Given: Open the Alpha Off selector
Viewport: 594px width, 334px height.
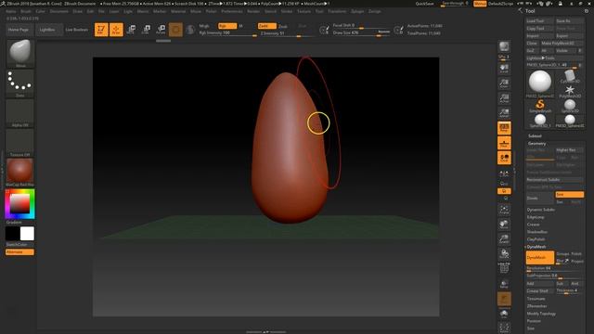Looking at the screenshot, I should pos(20,113).
